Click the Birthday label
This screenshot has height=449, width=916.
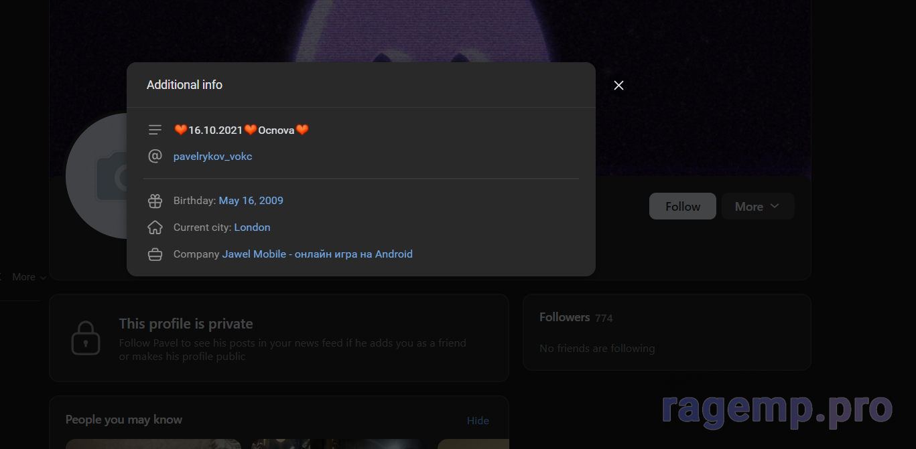point(194,201)
